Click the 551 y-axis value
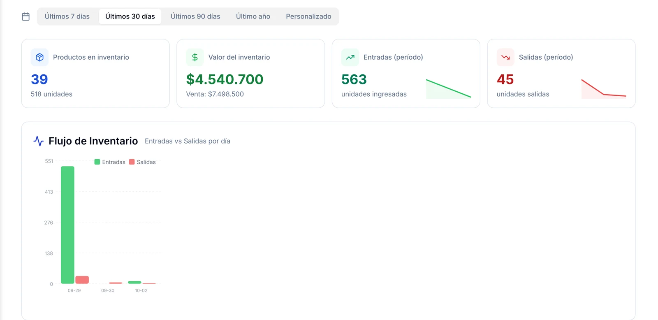This screenshot has width=658, height=320. pos(49,161)
